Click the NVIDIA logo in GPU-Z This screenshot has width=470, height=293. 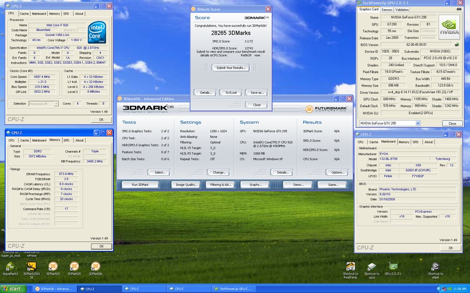(449, 27)
